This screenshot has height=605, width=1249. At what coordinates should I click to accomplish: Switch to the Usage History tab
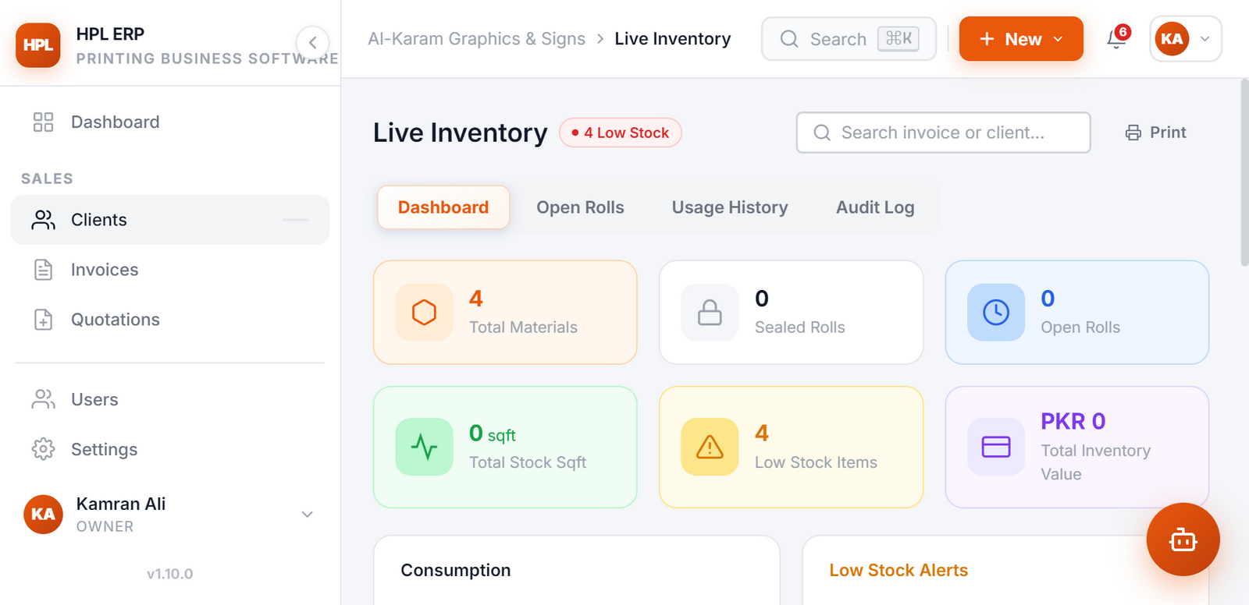730,207
